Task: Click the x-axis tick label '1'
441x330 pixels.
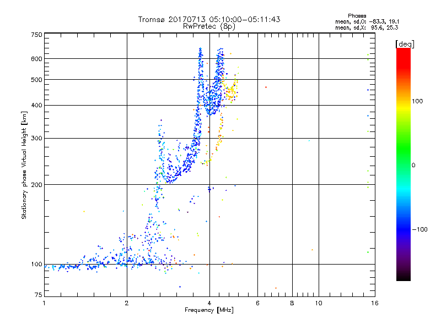Action: 44,303
